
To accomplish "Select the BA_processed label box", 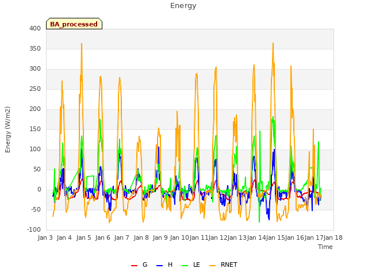I will 74,24.
